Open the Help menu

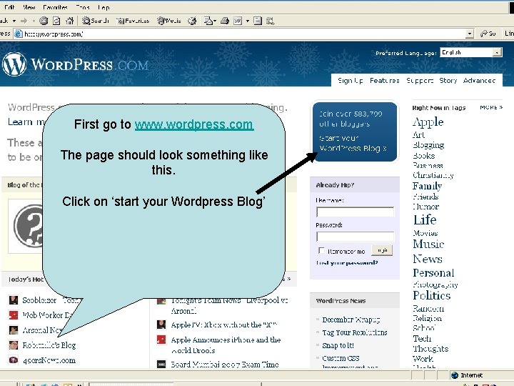(104, 7)
